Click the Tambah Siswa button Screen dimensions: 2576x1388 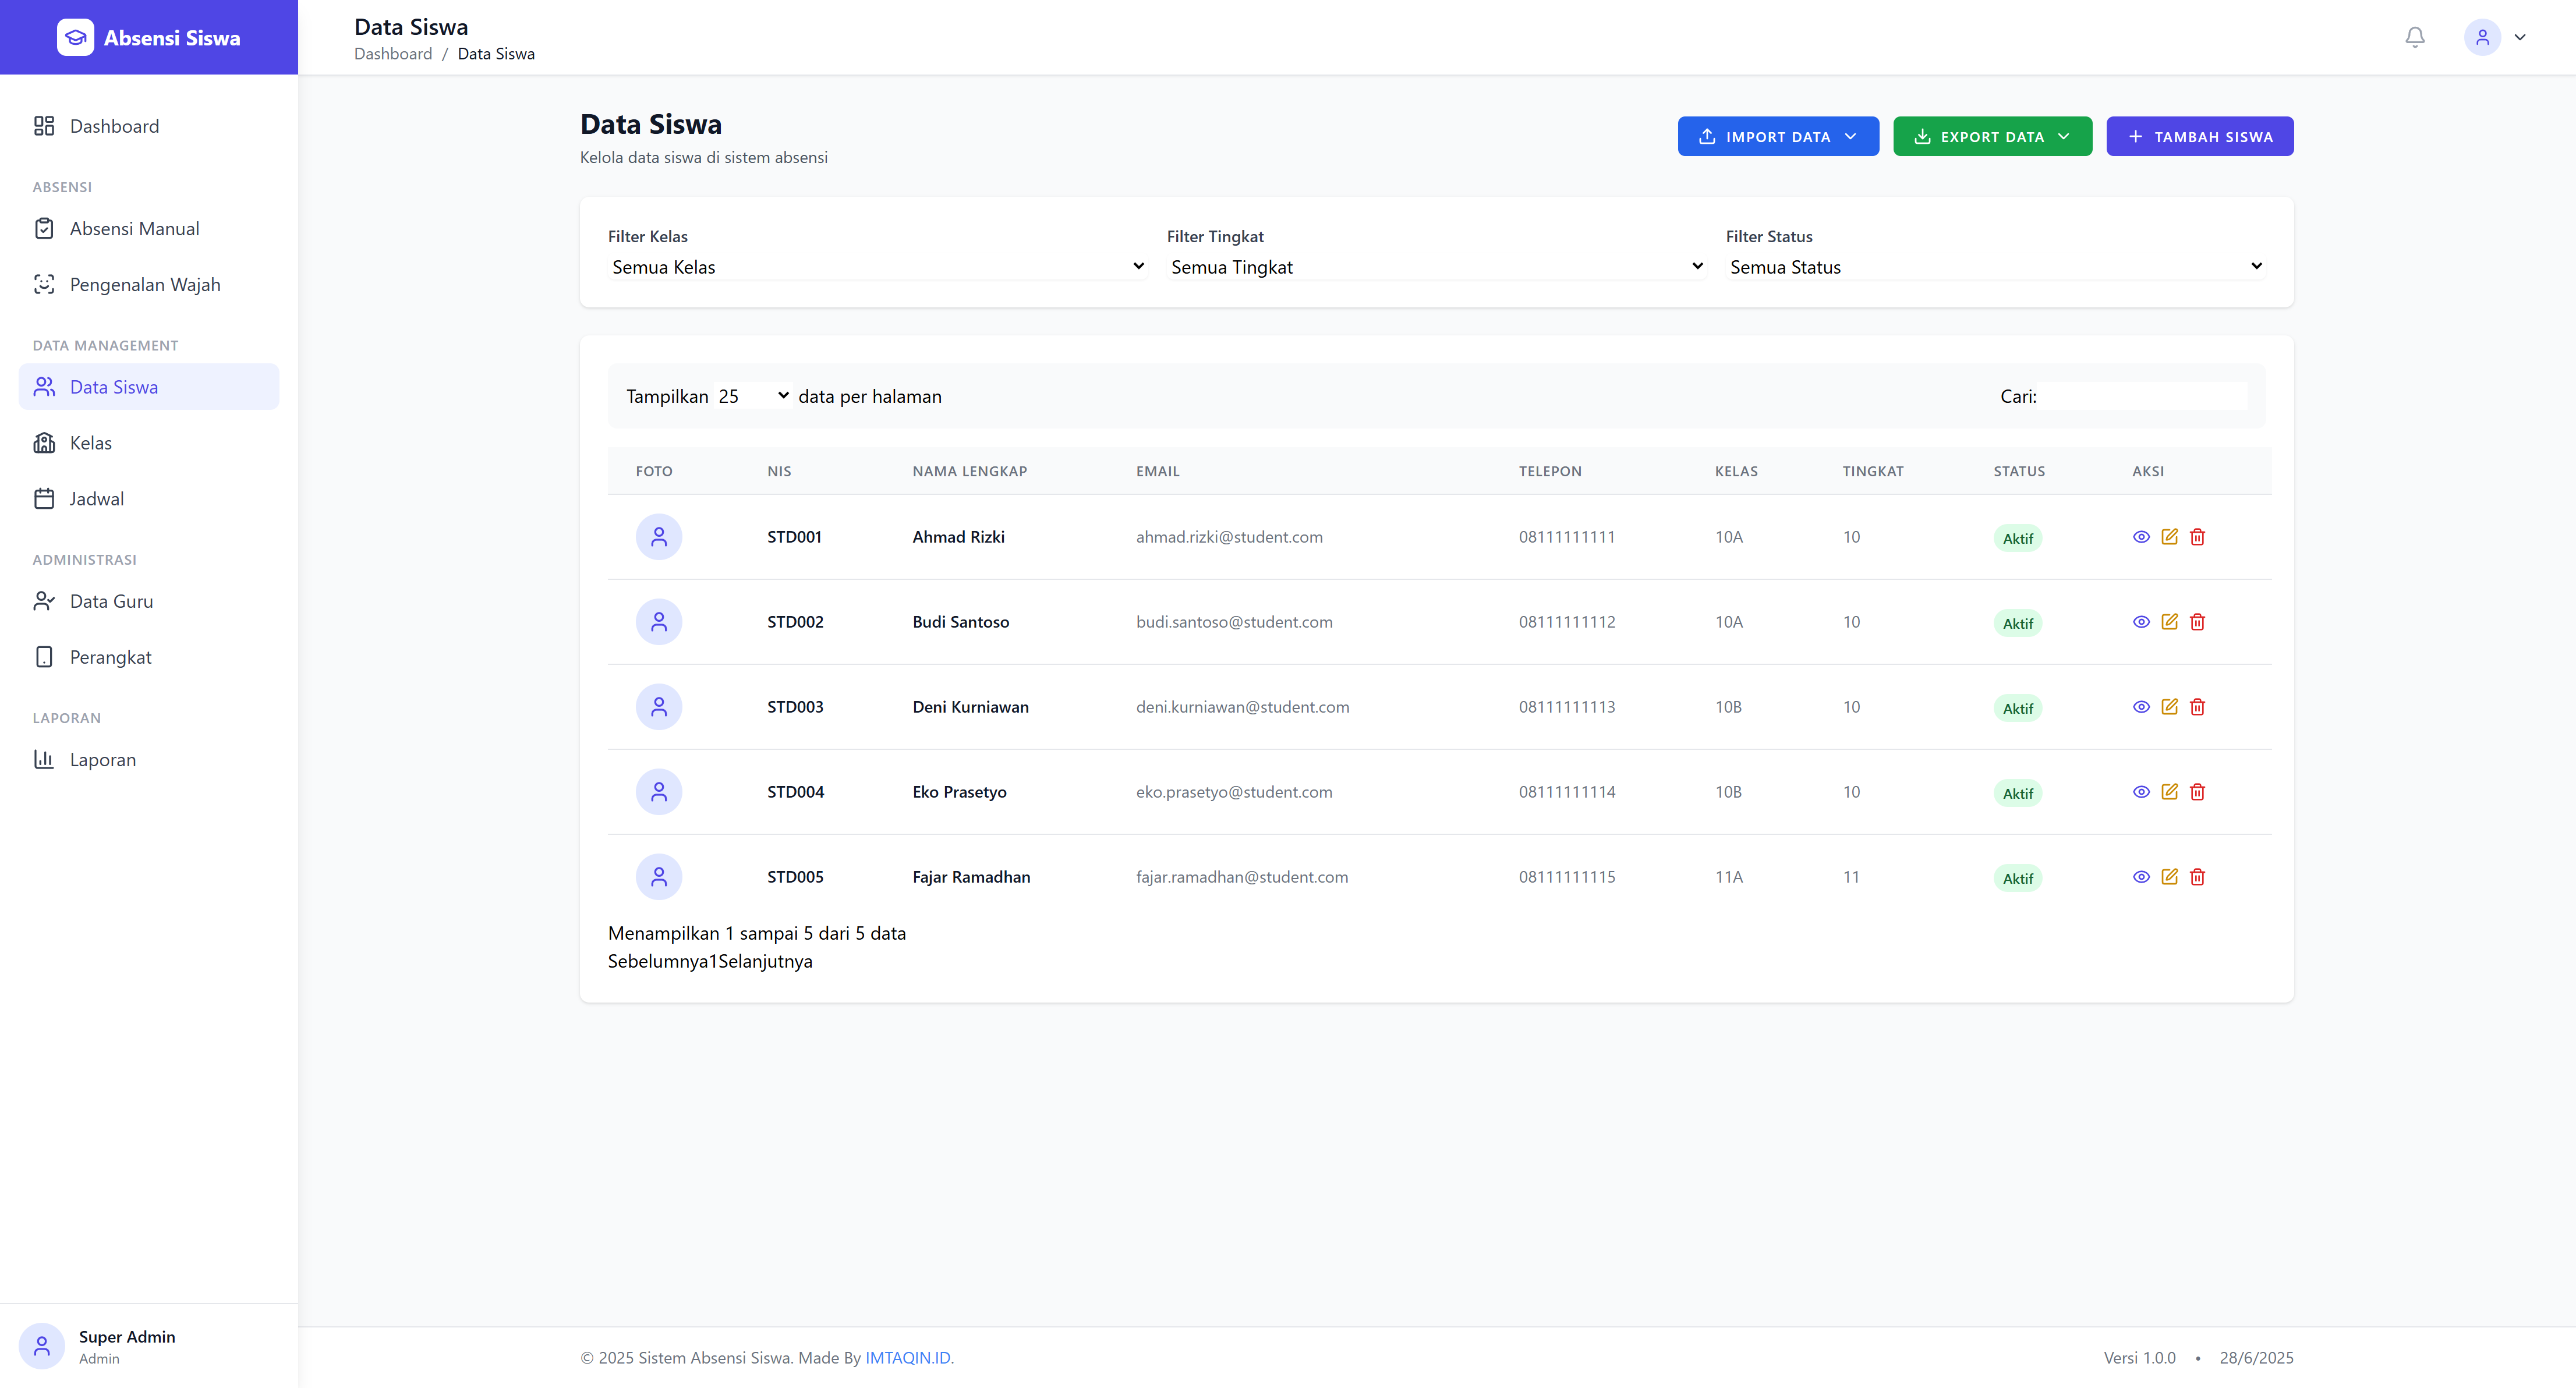pyautogui.click(x=2199, y=137)
